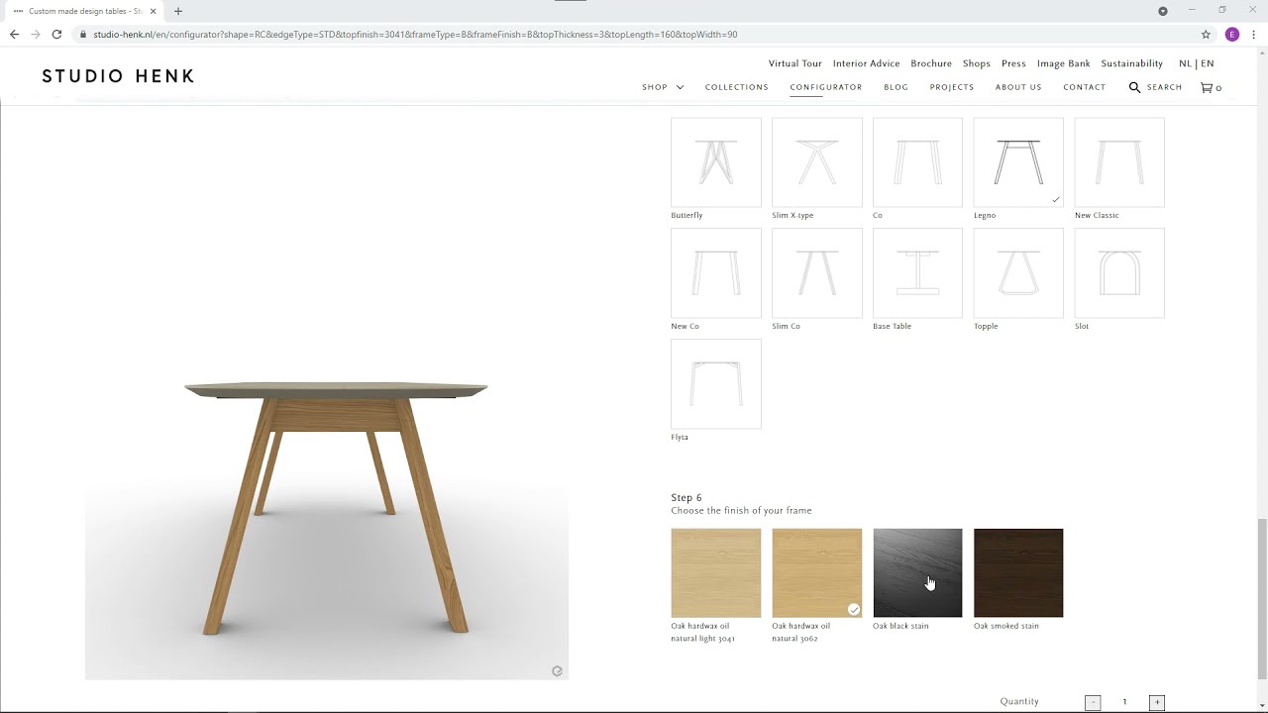
Task: Open a new browser tab
Action: [x=178, y=11]
